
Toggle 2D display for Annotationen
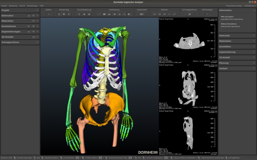(29, 26)
